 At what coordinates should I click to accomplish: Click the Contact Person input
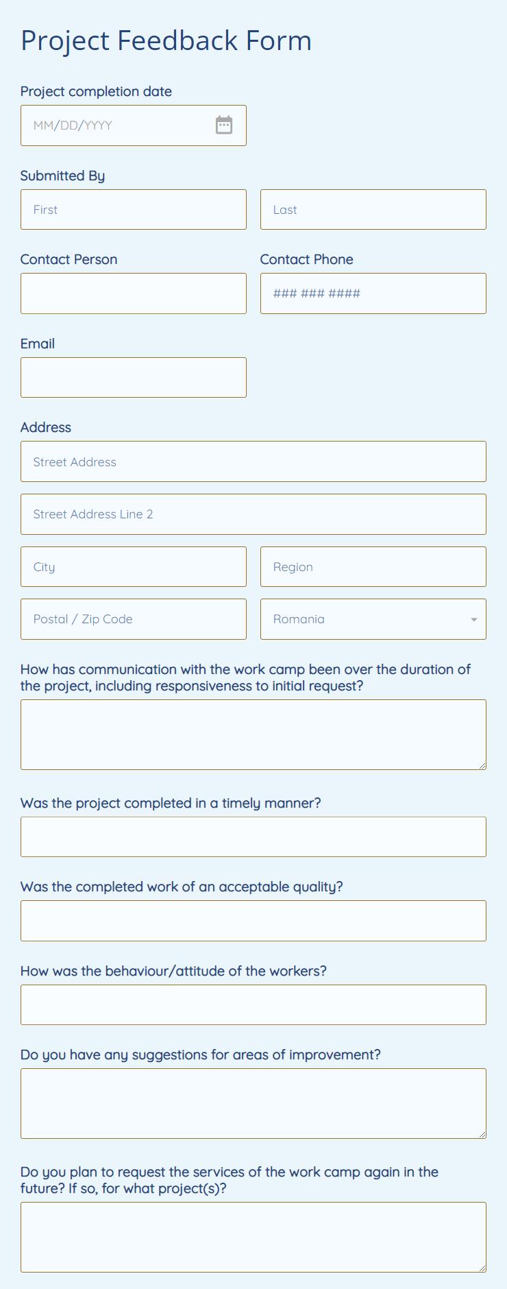[x=133, y=293]
